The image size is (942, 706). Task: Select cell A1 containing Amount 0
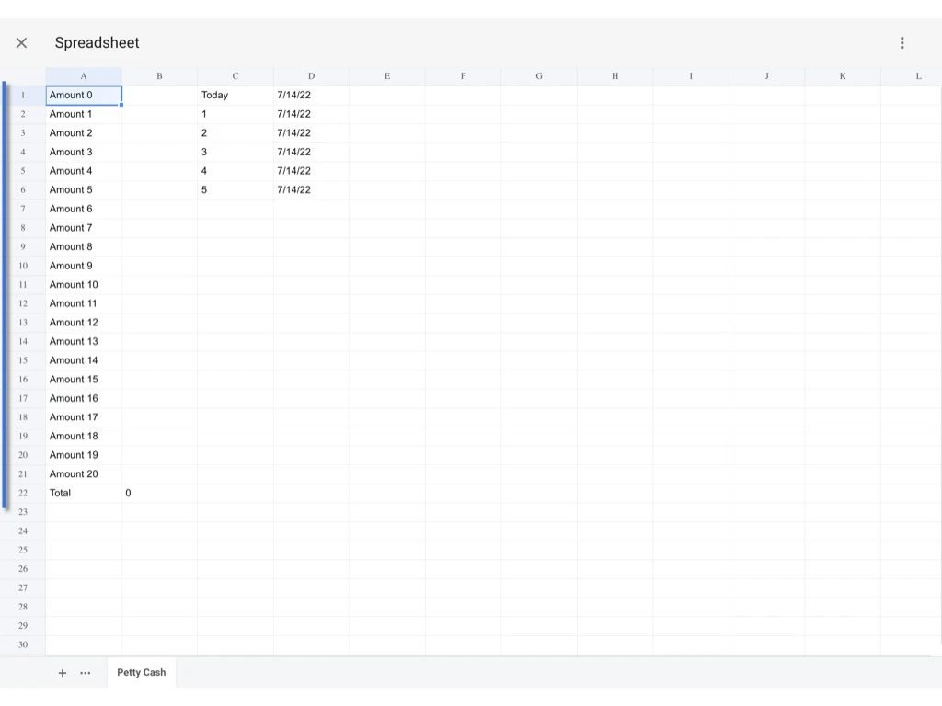83,95
